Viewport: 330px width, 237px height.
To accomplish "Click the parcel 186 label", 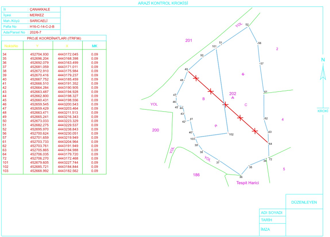I will pos(196,175).
